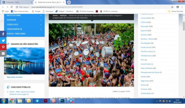The image size is (185, 108).
Task: Click taskbar clock showing 13:14
Action: (x=178, y=101)
